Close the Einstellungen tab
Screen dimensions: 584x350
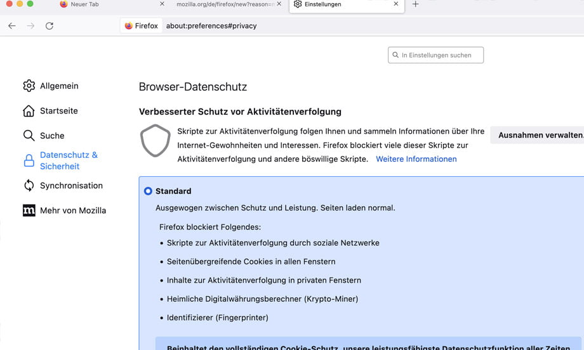point(396,4)
